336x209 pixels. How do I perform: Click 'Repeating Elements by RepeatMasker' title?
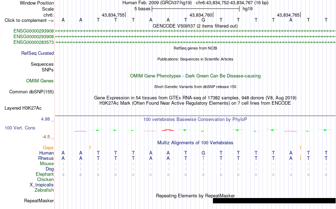point(196,196)
